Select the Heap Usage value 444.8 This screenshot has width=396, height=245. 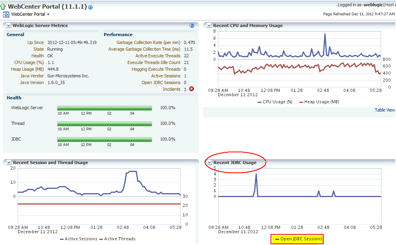point(53,69)
